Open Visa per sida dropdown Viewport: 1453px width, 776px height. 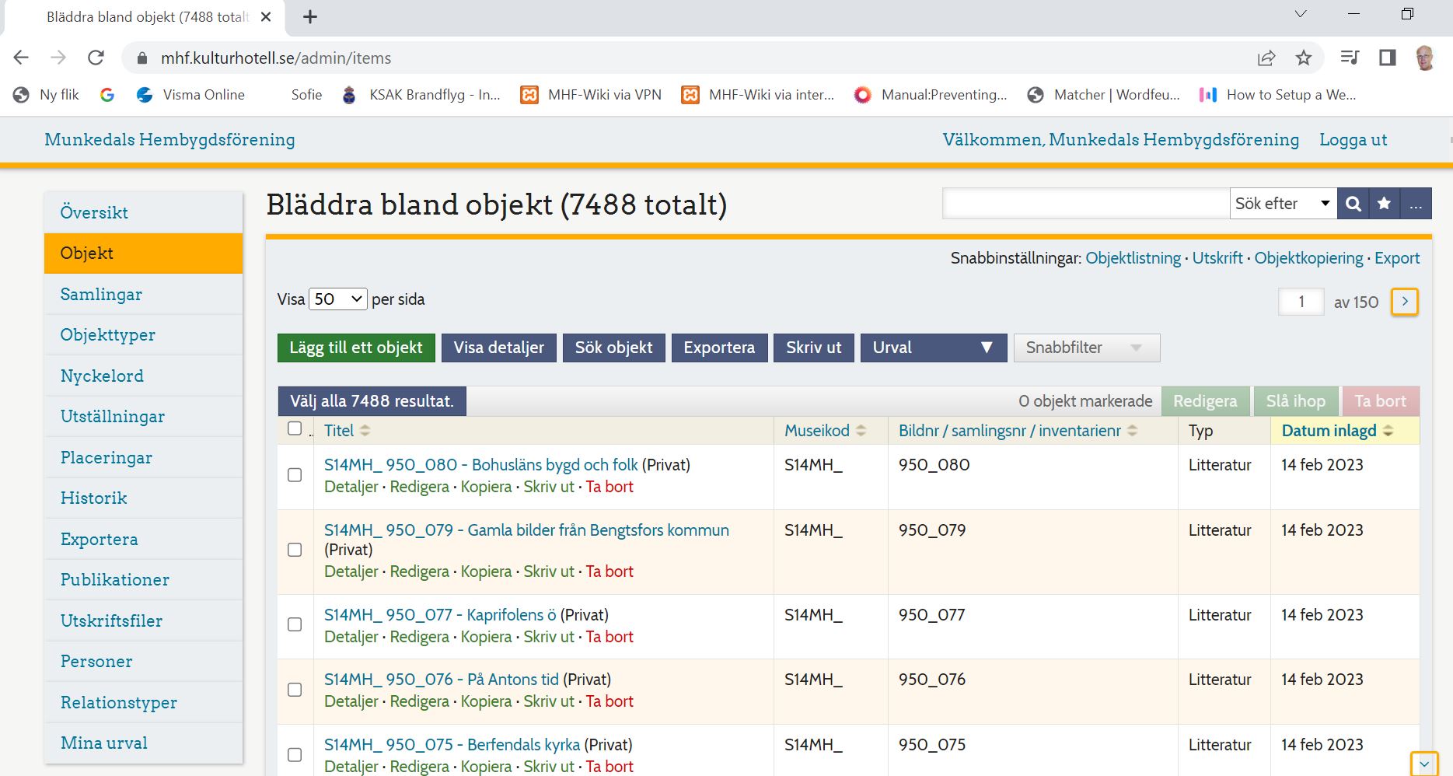pyautogui.click(x=338, y=299)
